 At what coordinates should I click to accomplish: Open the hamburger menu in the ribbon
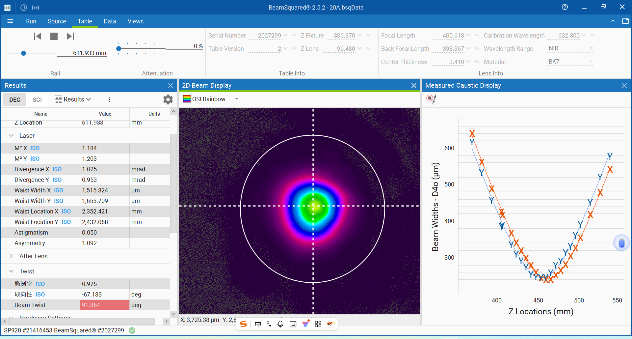(x=10, y=21)
